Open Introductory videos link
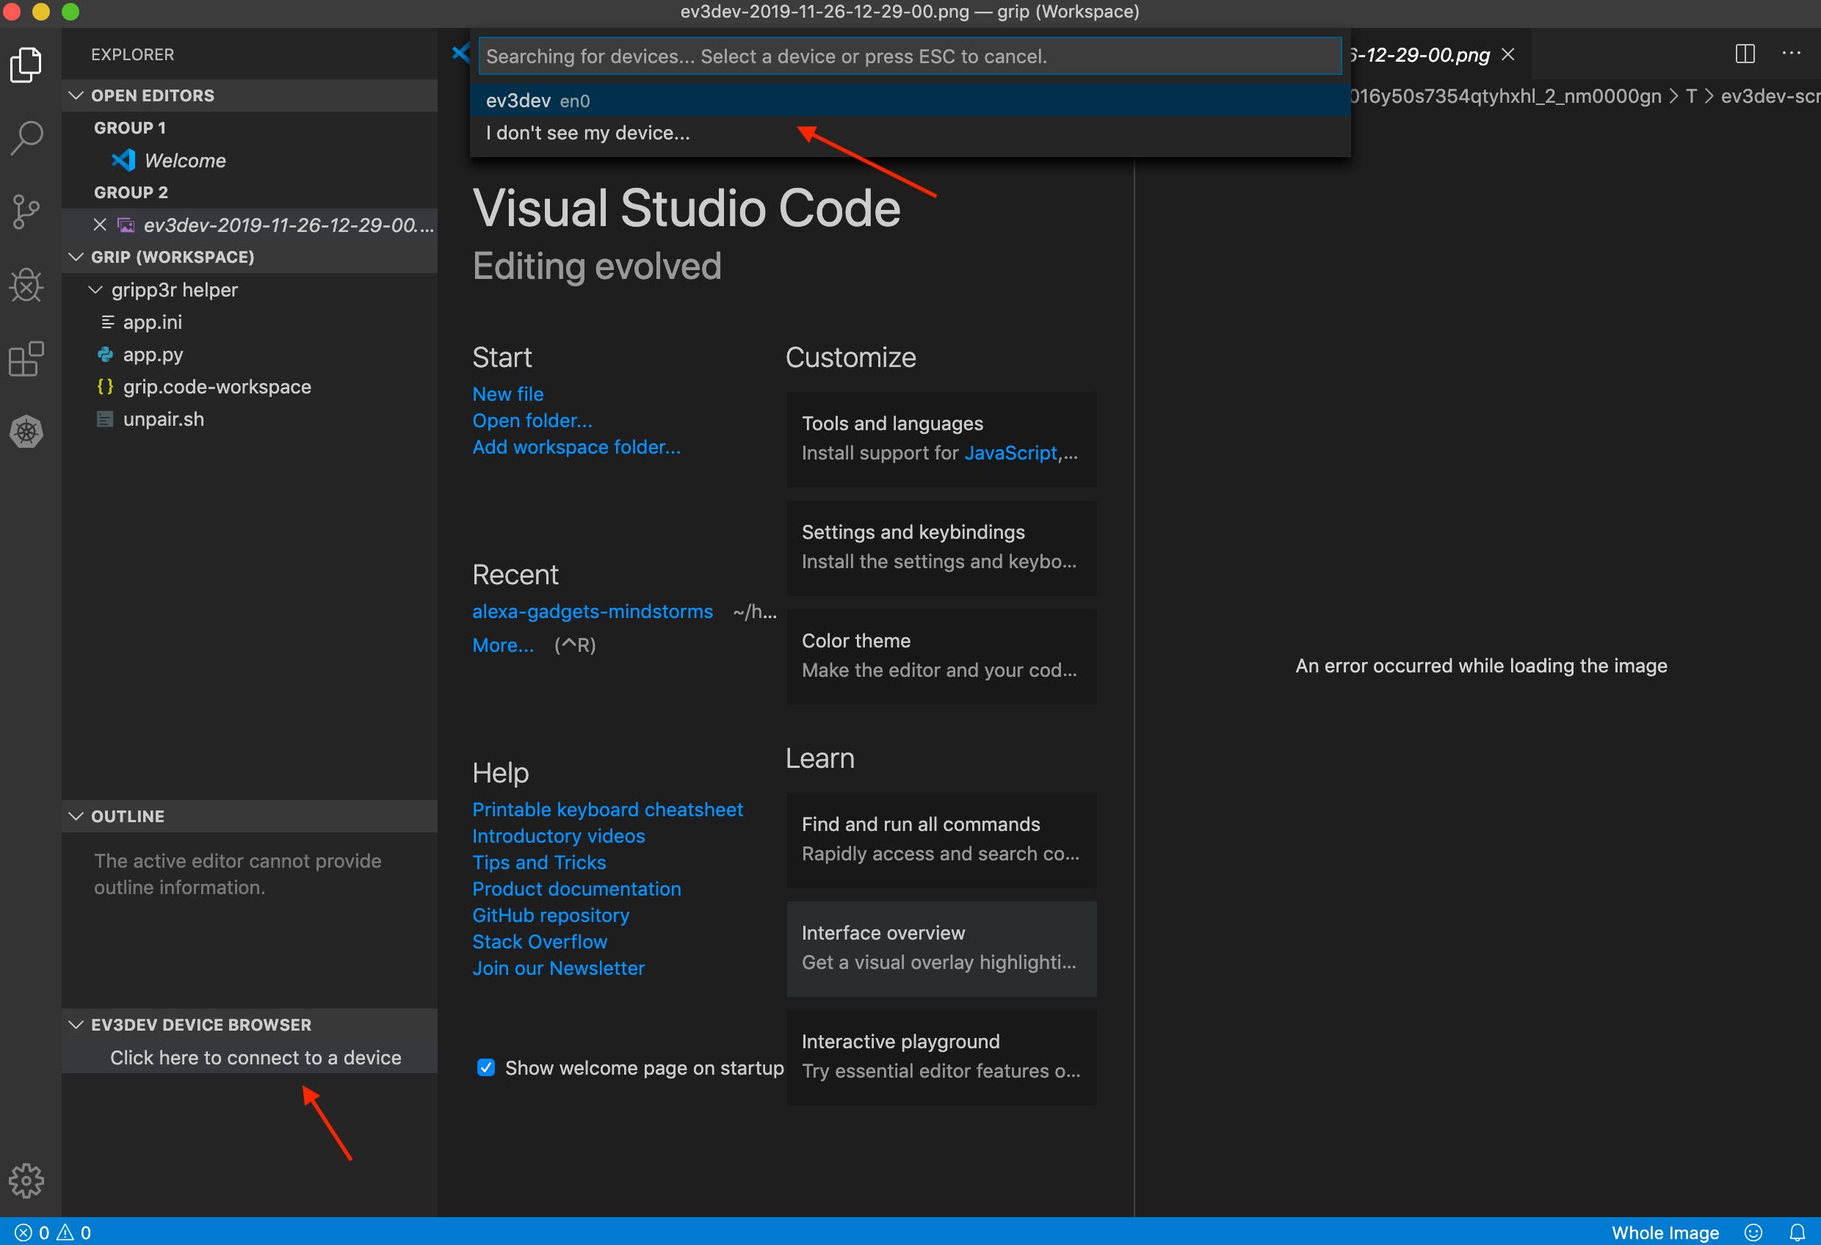This screenshot has width=1821, height=1245. coord(559,836)
